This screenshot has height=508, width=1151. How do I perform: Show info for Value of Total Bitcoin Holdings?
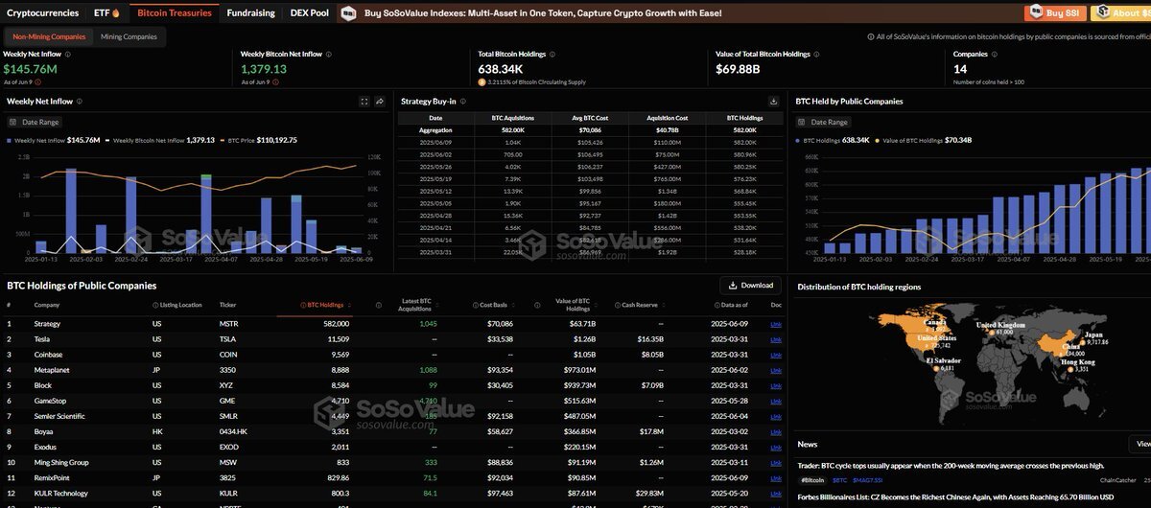point(818,55)
